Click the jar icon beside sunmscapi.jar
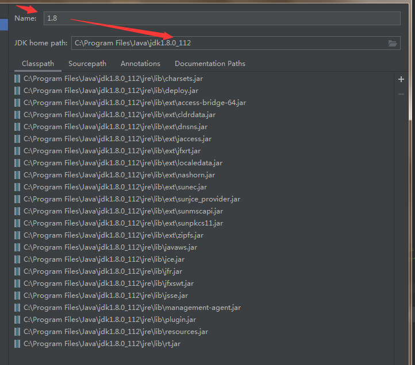The image size is (415, 365). pyautogui.click(x=17, y=211)
